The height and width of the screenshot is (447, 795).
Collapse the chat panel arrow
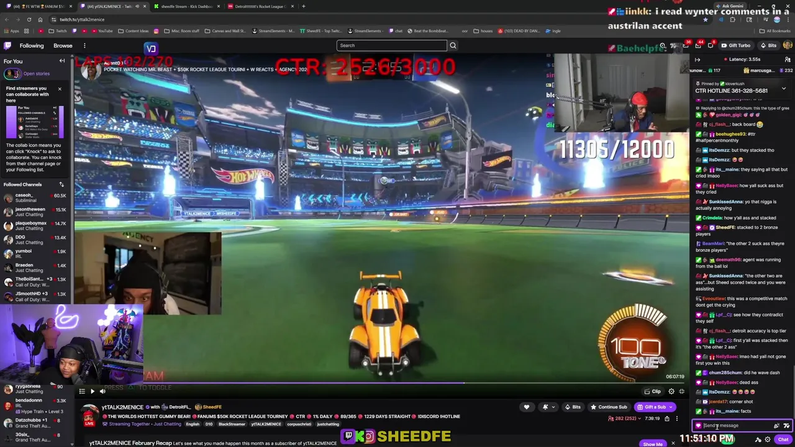tap(697, 60)
